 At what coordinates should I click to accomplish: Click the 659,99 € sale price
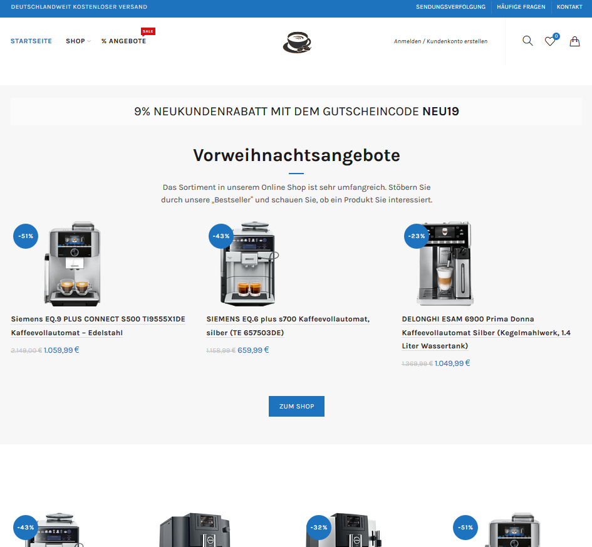pyautogui.click(x=253, y=350)
